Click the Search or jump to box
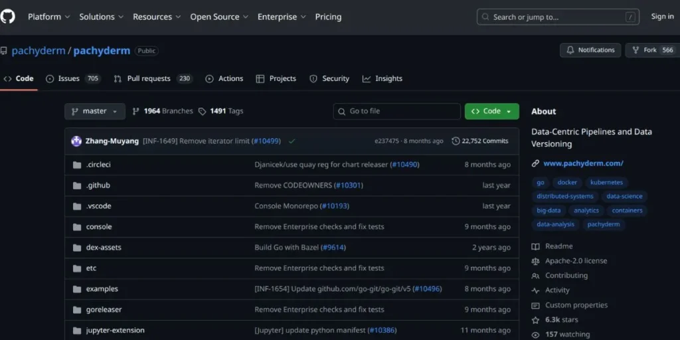This screenshot has width=680, height=340. 558,17
